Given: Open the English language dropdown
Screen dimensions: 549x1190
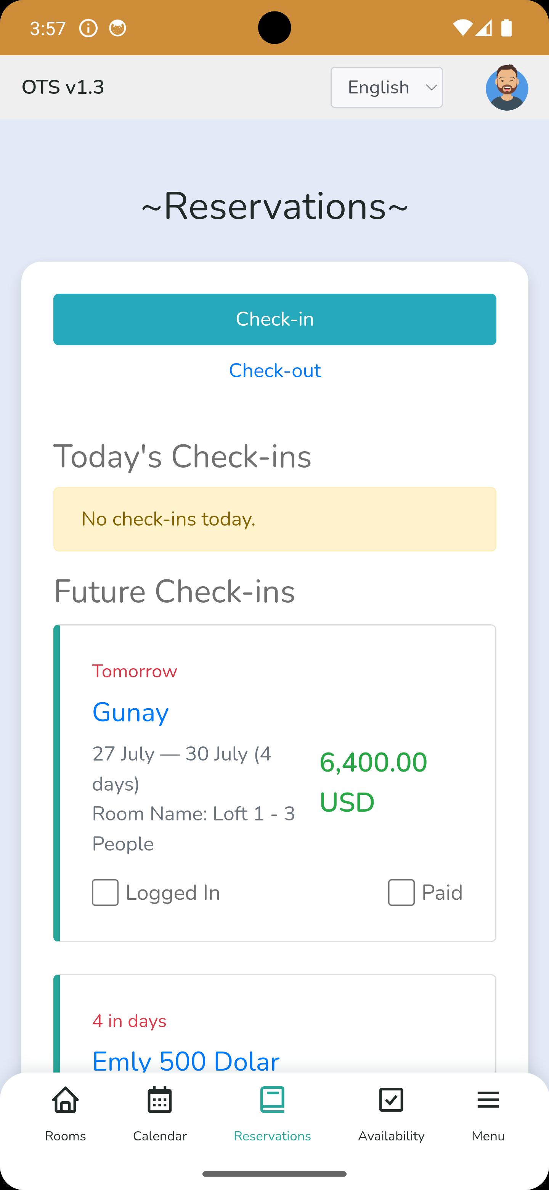Looking at the screenshot, I should tap(387, 87).
